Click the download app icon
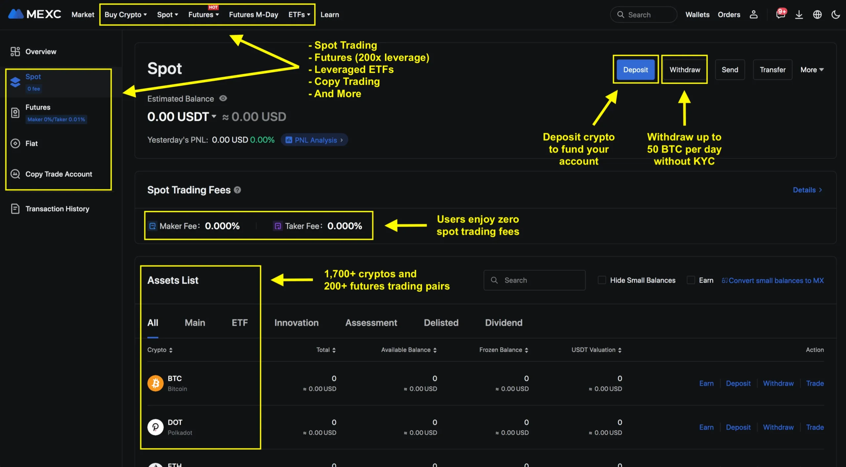This screenshot has width=846, height=467. pos(799,15)
